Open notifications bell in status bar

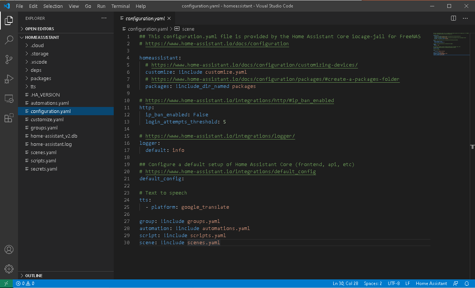[467, 284]
